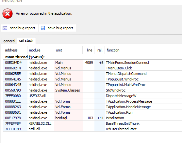Select the +8 rel. value
The height and width of the screenshot is (143, 182).
click(x=101, y=63)
